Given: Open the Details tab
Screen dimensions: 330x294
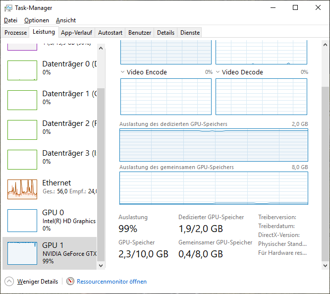Looking at the screenshot, I should click(165, 33).
